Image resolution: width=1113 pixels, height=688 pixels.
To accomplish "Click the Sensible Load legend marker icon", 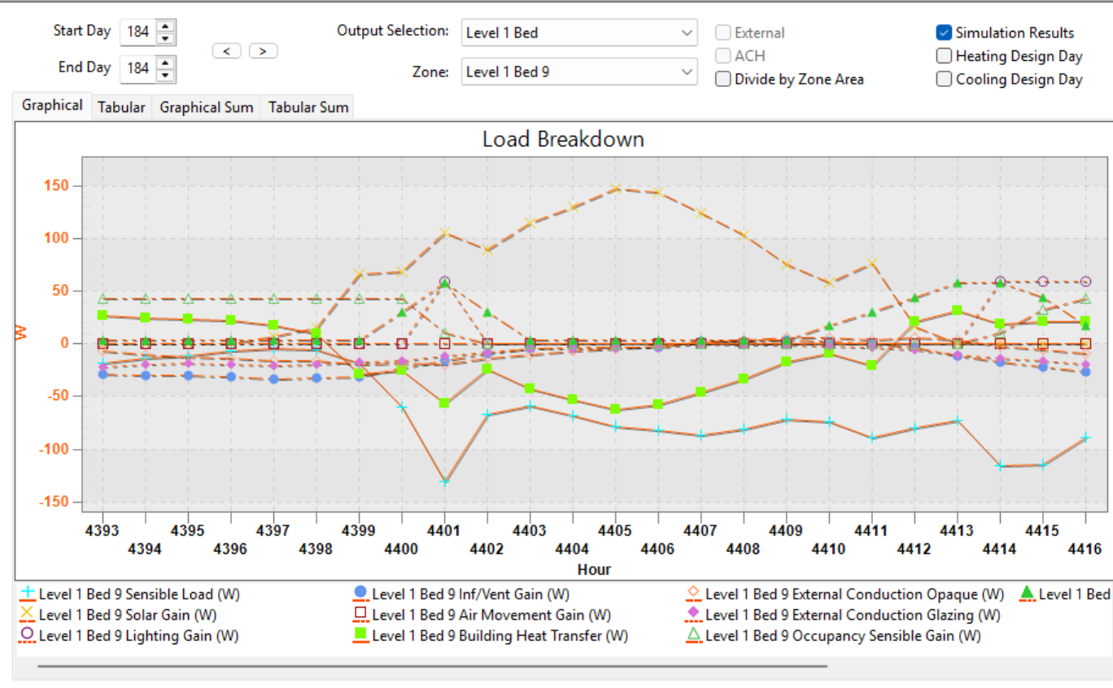I will (28, 594).
